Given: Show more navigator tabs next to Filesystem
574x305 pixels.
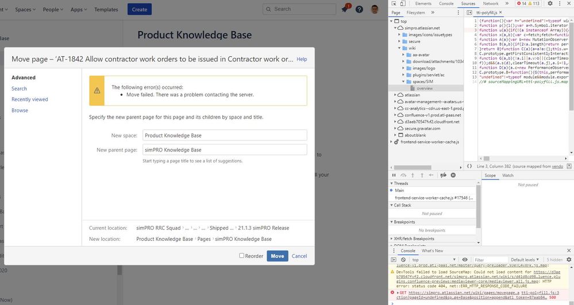Looking at the screenshot, I should pyautogui.click(x=433, y=13).
